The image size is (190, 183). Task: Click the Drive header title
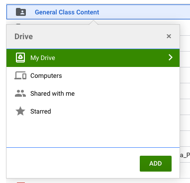(24, 37)
